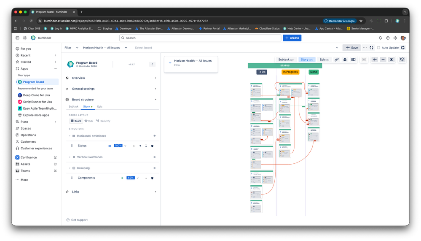Expand the Overview section
This screenshot has width=421, height=241.
tap(111, 78)
